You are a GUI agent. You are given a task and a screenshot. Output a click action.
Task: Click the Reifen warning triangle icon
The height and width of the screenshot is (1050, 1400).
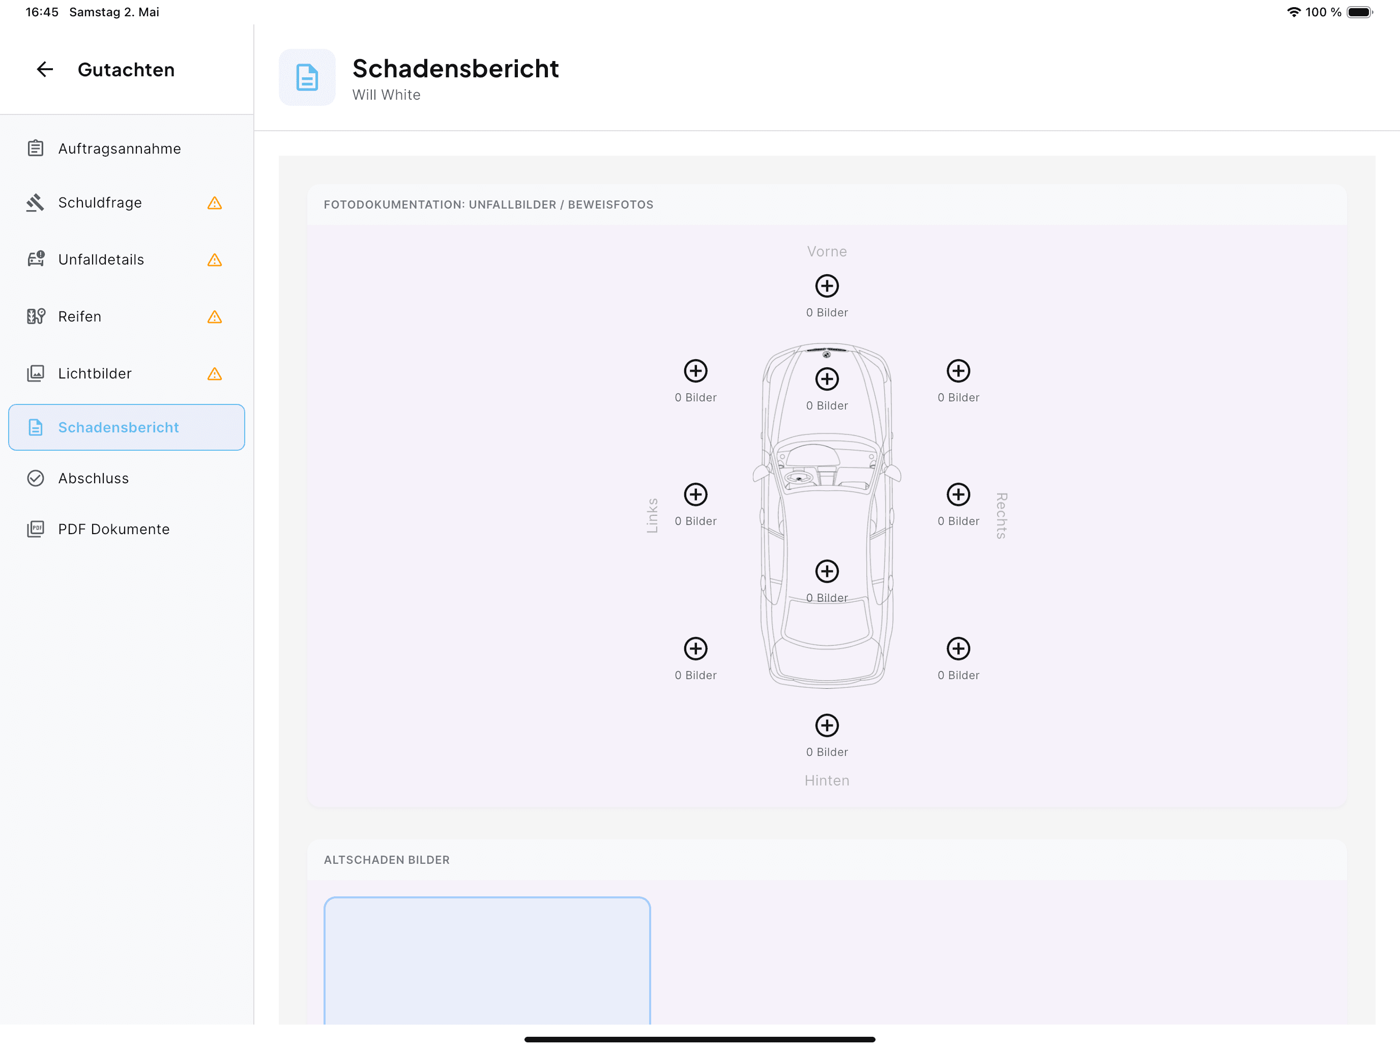215,317
